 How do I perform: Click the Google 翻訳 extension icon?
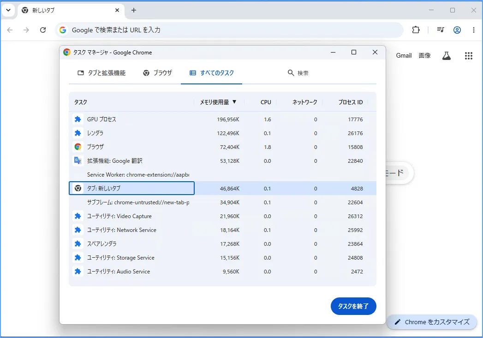pyautogui.click(x=78, y=160)
